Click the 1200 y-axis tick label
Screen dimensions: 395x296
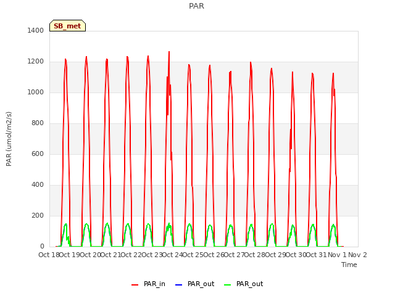tap(36, 62)
